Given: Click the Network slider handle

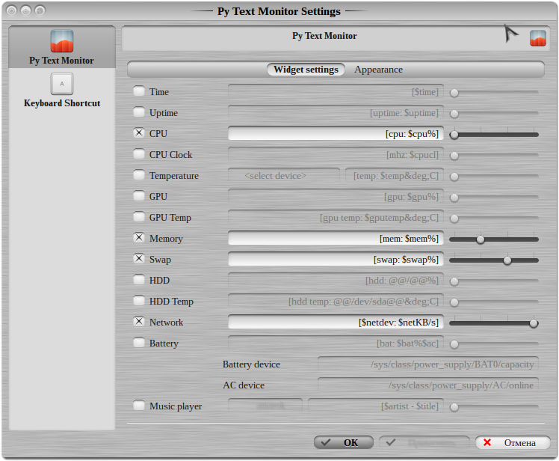Looking at the screenshot, I should (534, 323).
